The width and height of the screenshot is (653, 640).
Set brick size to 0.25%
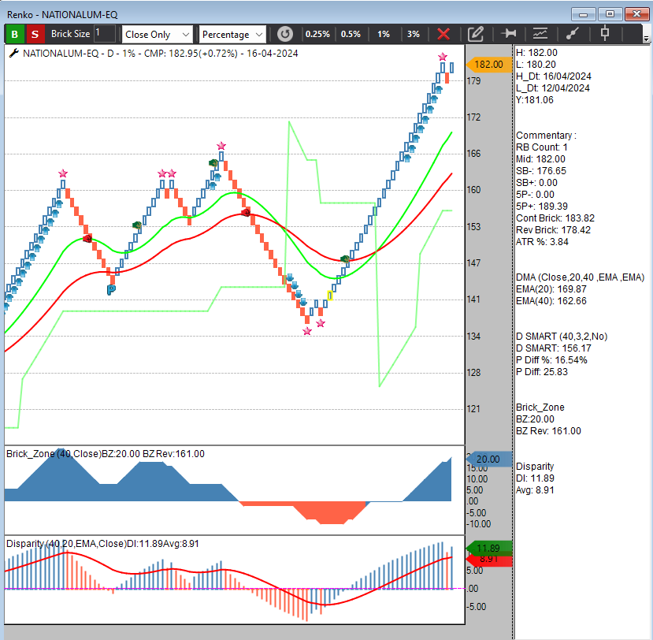coord(317,34)
